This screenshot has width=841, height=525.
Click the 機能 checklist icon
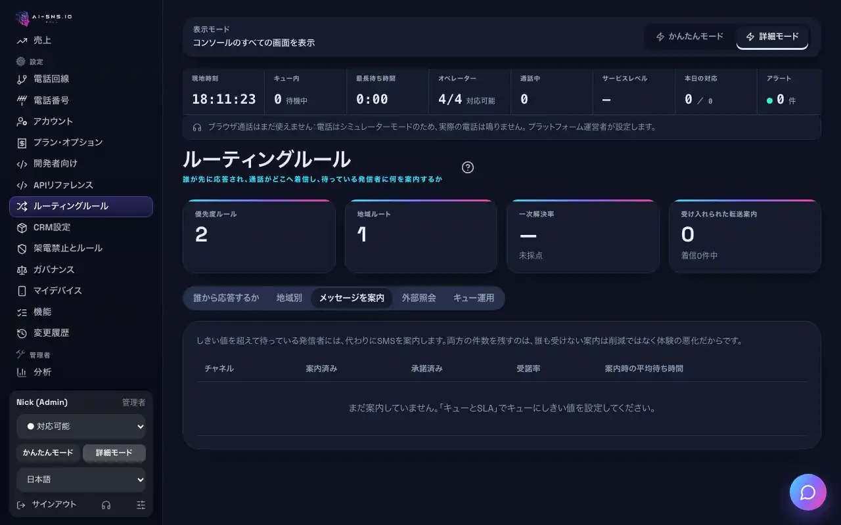[22, 312]
